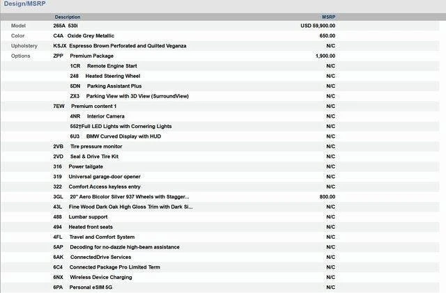Screen dimensions: 446x293
Task: Click the 1,900.00 Premium Package price
Action: [x=325, y=56]
